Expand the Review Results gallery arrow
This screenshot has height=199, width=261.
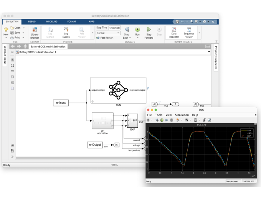[x=199, y=33]
